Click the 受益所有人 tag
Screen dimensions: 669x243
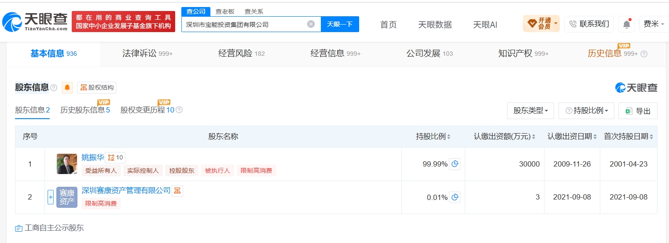tap(101, 170)
